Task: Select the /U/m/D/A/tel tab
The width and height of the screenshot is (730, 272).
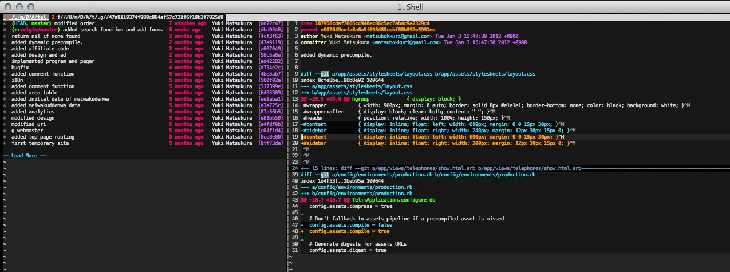Action: 28,17
